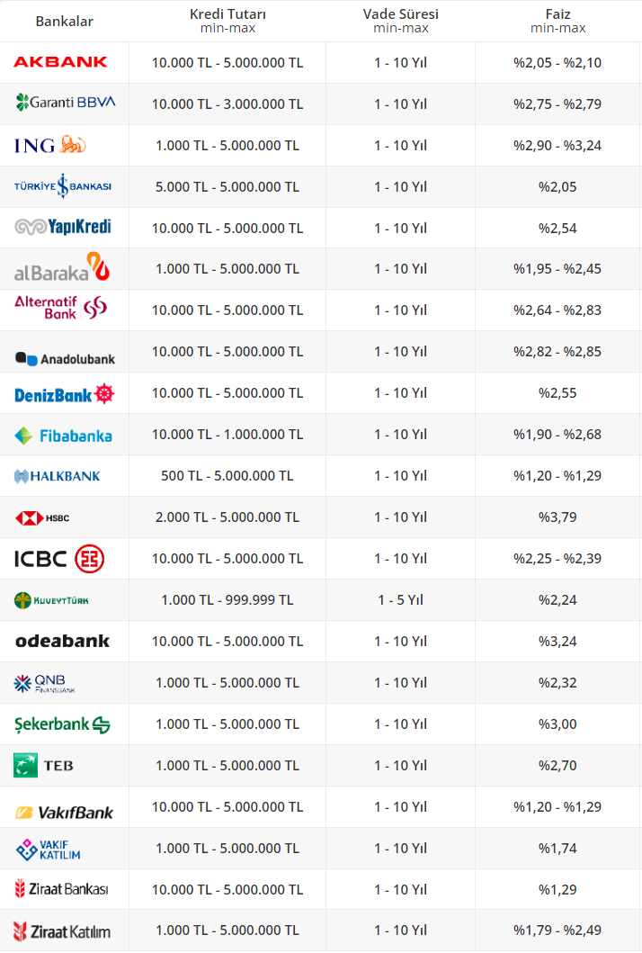
Task: Click the Yapı Kredi logo
Action: 63,227
